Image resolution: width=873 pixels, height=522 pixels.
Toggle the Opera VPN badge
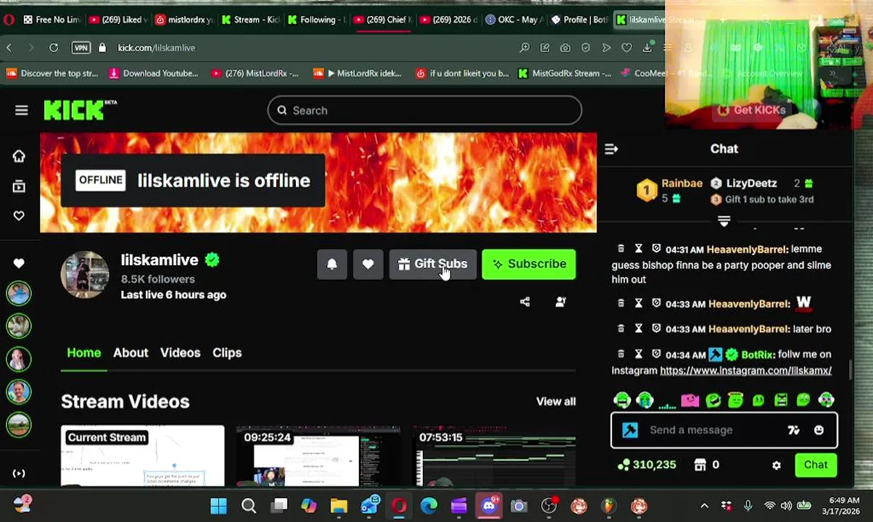[x=80, y=48]
